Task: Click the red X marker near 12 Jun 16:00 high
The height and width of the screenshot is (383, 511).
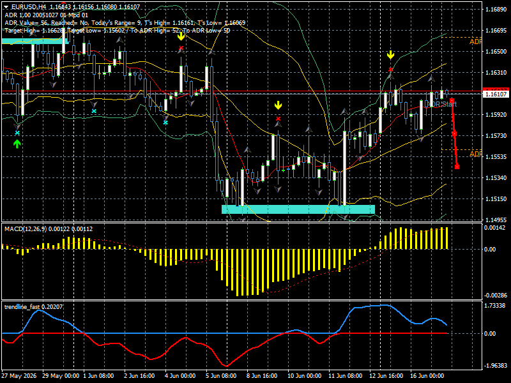Action: point(390,70)
